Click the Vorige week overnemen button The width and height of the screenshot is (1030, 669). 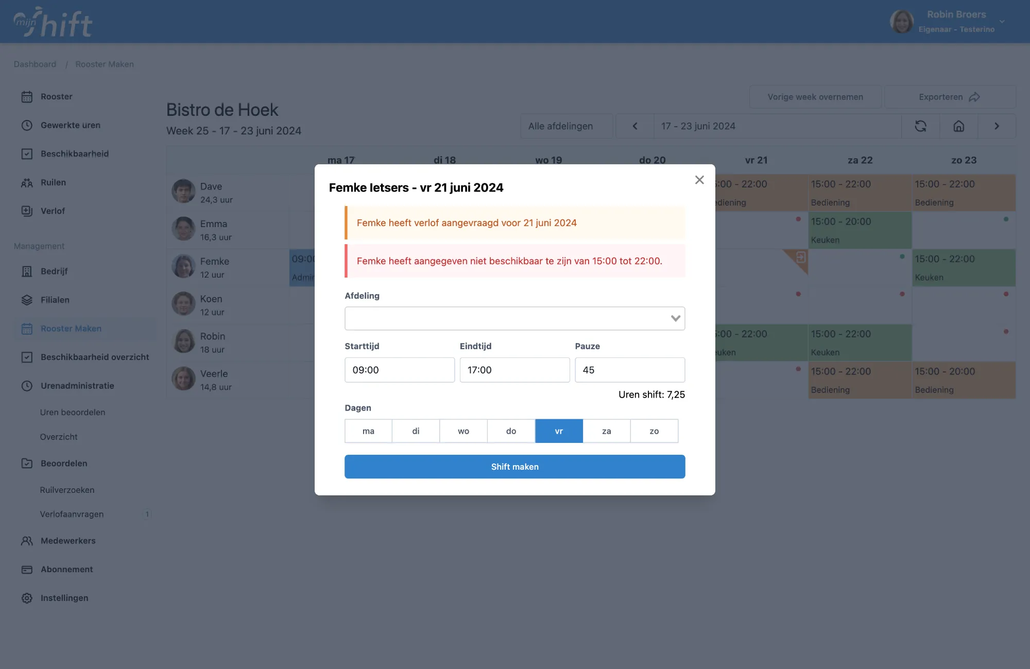[x=815, y=97]
